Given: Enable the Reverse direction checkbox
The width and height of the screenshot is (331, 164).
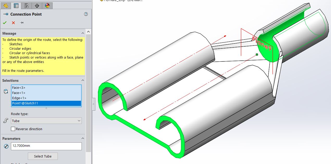Looking at the screenshot, I should click(x=13, y=129).
